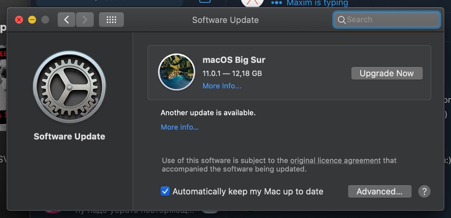Focus the Search field
Viewport: 451px width, 218px height.
click(387, 20)
